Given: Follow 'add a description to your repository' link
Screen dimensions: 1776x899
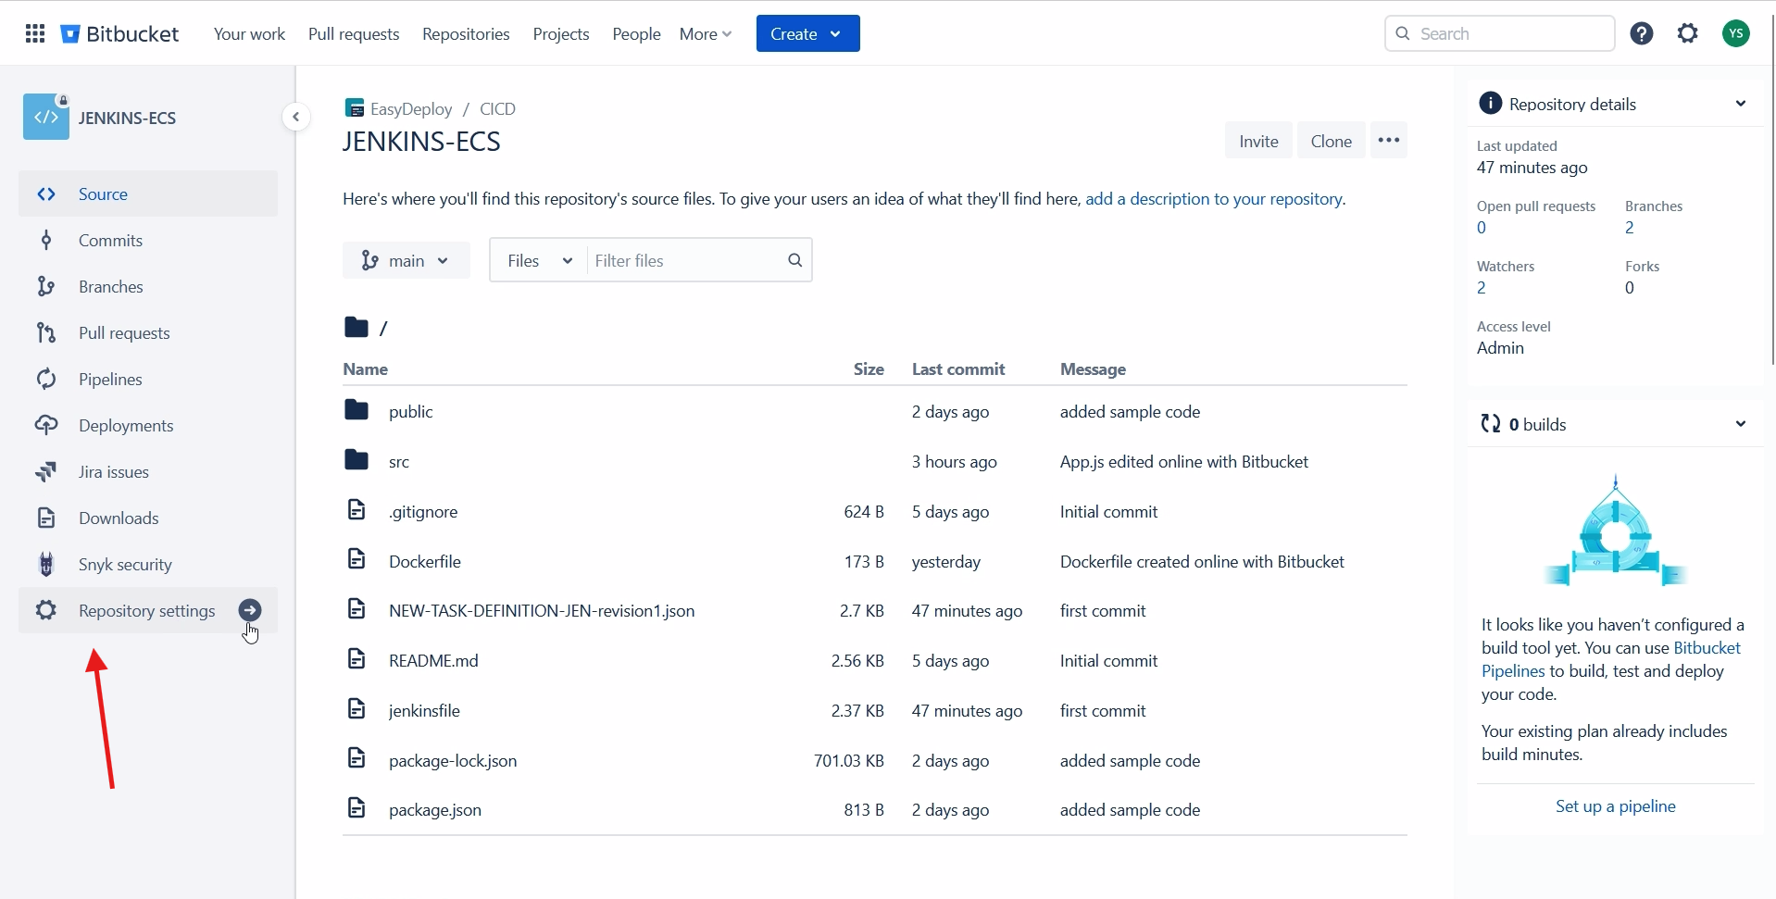Looking at the screenshot, I should 1214,199.
